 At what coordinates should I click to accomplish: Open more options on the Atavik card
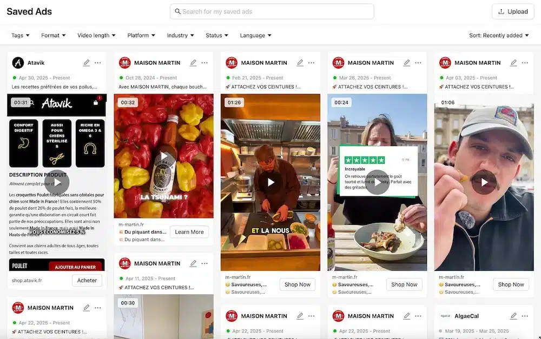tap(98, 63)
